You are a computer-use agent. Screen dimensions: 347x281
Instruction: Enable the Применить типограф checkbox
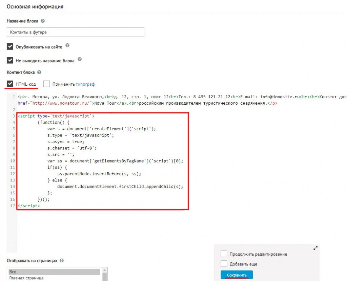click(46, 84)
